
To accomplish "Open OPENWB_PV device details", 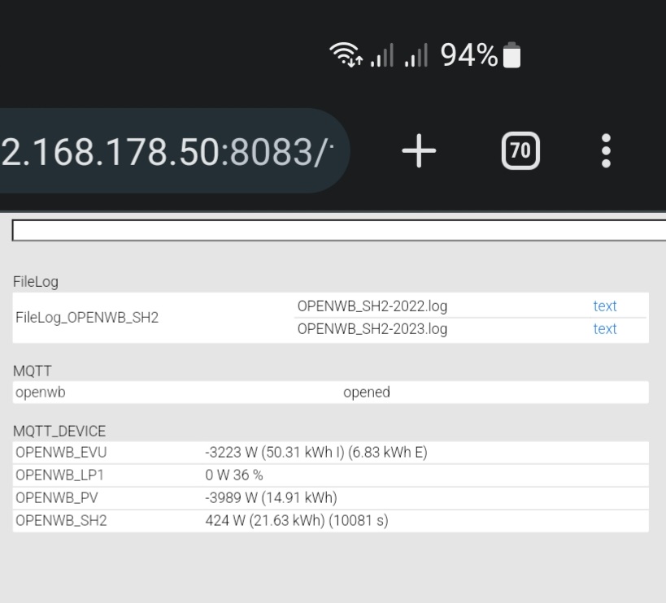I will pyautogui.click(x=56, y=497).
